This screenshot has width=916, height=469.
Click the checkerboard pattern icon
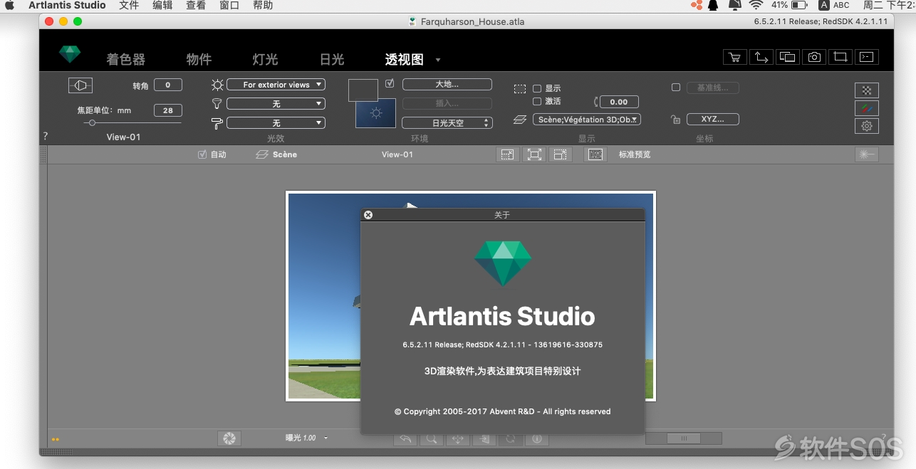(x=867, y=90)
